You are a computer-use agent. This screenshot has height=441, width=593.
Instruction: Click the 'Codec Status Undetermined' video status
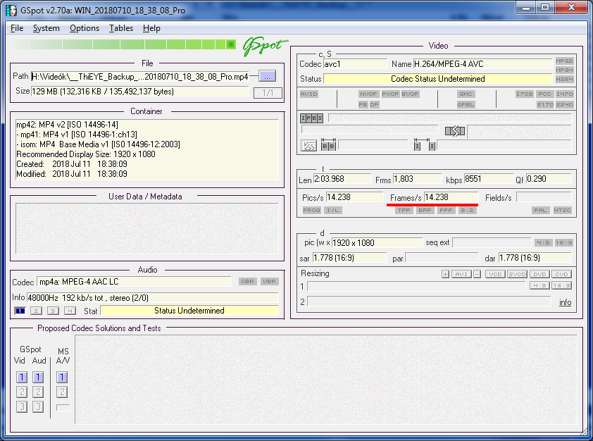(437, 79)
